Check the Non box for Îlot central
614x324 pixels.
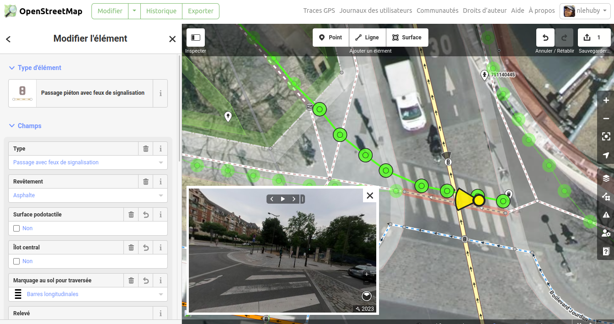[x=16, y=261]
